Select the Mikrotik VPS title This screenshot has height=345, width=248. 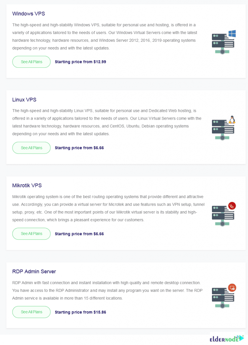(x=27, y=185)
